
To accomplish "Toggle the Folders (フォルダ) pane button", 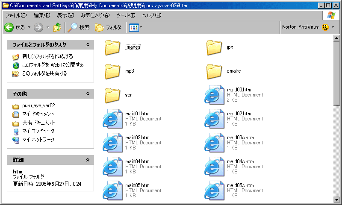I will point(108,27).
